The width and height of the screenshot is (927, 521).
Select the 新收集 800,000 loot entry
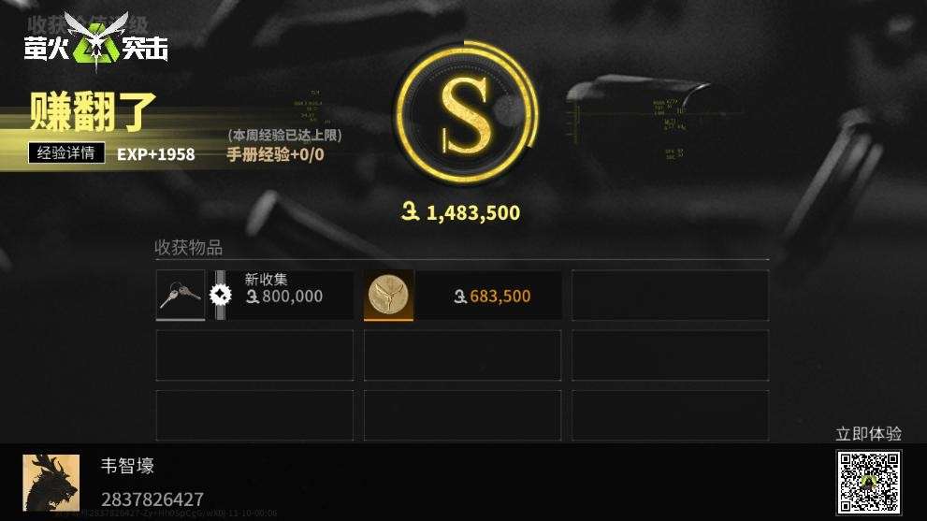(x=254, y=295)
